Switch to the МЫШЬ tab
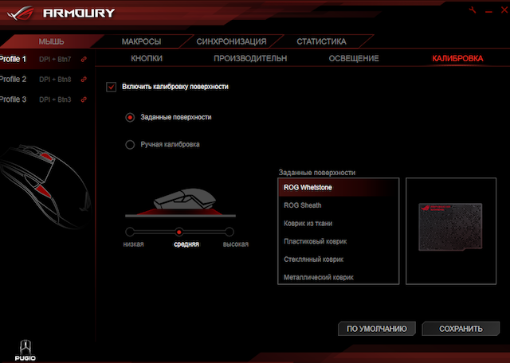The image size is (510, 363). [51, 41]
